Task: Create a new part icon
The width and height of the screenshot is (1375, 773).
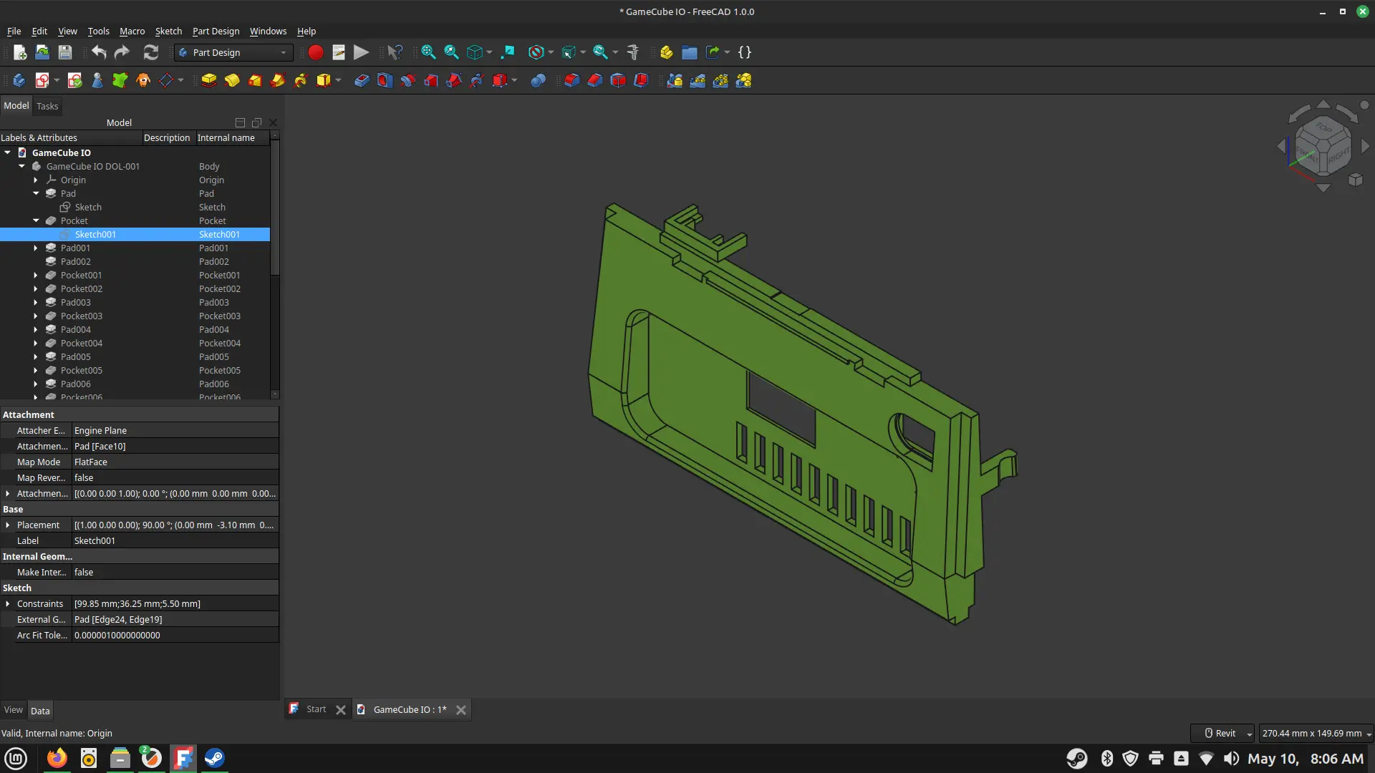Action: 667,52
